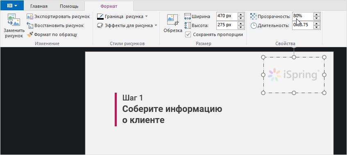The image size is (347, 155).
Task: Increase Ширина with the up arrow
Action: pos(240,14)
